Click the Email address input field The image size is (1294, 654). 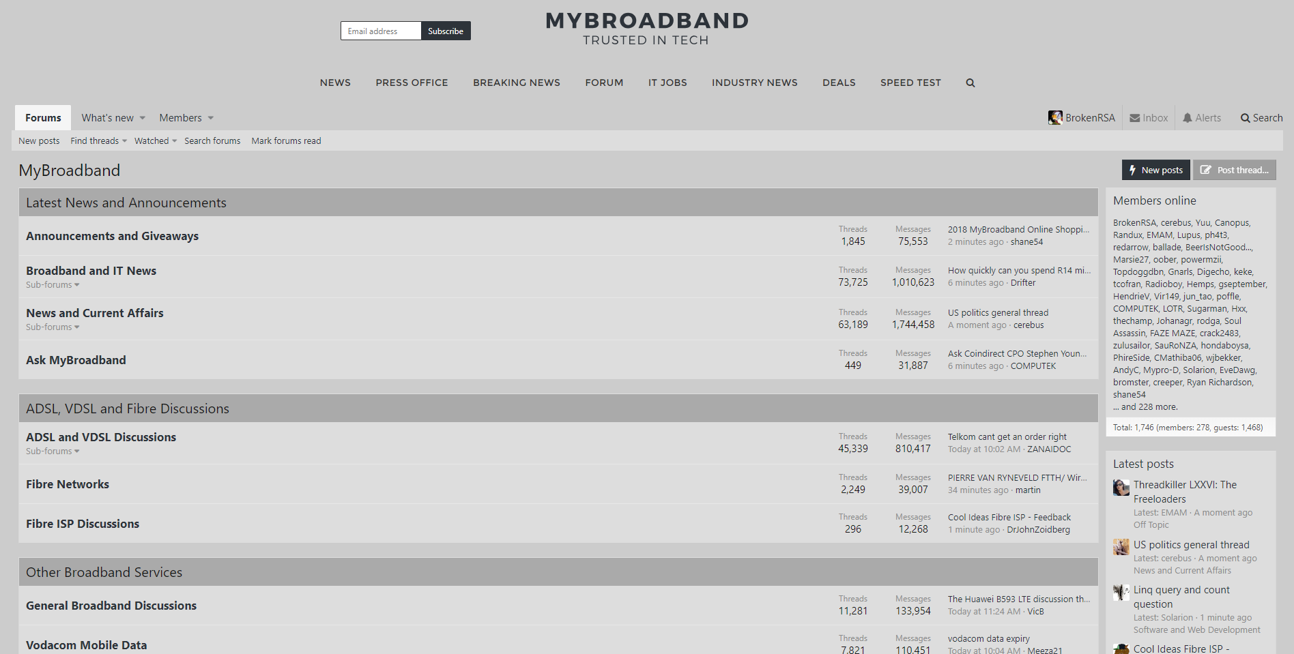(380, 31)
